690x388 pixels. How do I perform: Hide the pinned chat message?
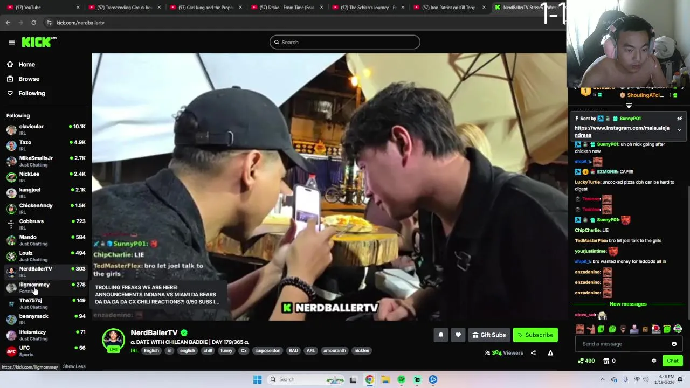679,119
